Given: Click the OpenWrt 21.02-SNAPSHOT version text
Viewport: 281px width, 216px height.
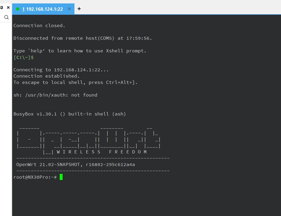Looking at the screenshot, I should pyautogui.click(x=76, y=164).
